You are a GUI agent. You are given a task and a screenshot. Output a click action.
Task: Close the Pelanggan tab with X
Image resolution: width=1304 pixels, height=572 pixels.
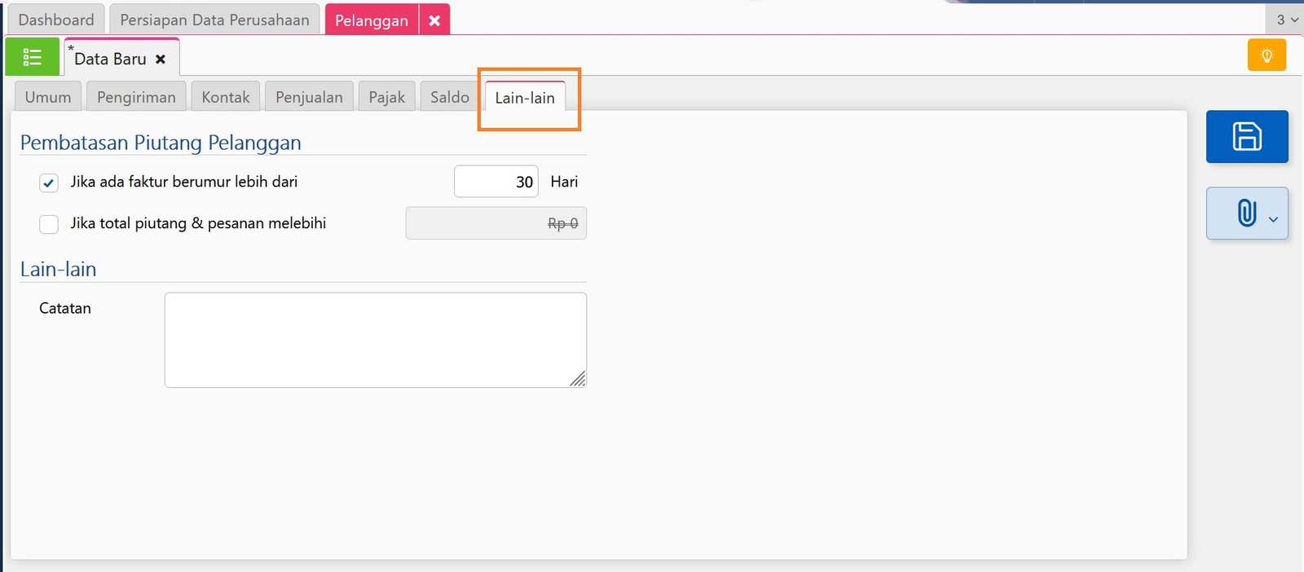(x=434, y=20)
